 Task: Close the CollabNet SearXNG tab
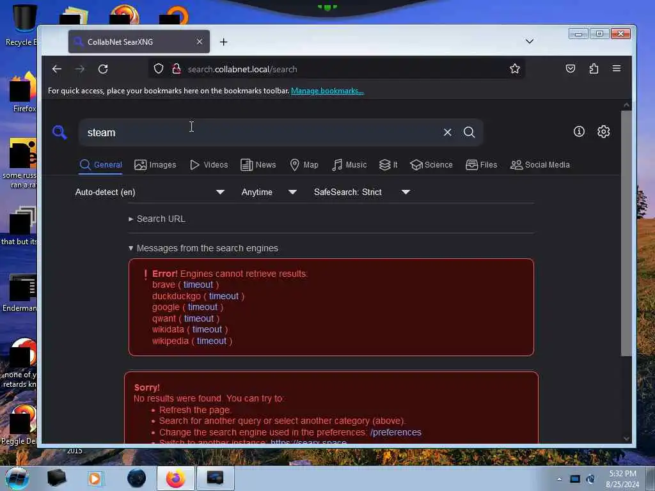tap(200, 42)
